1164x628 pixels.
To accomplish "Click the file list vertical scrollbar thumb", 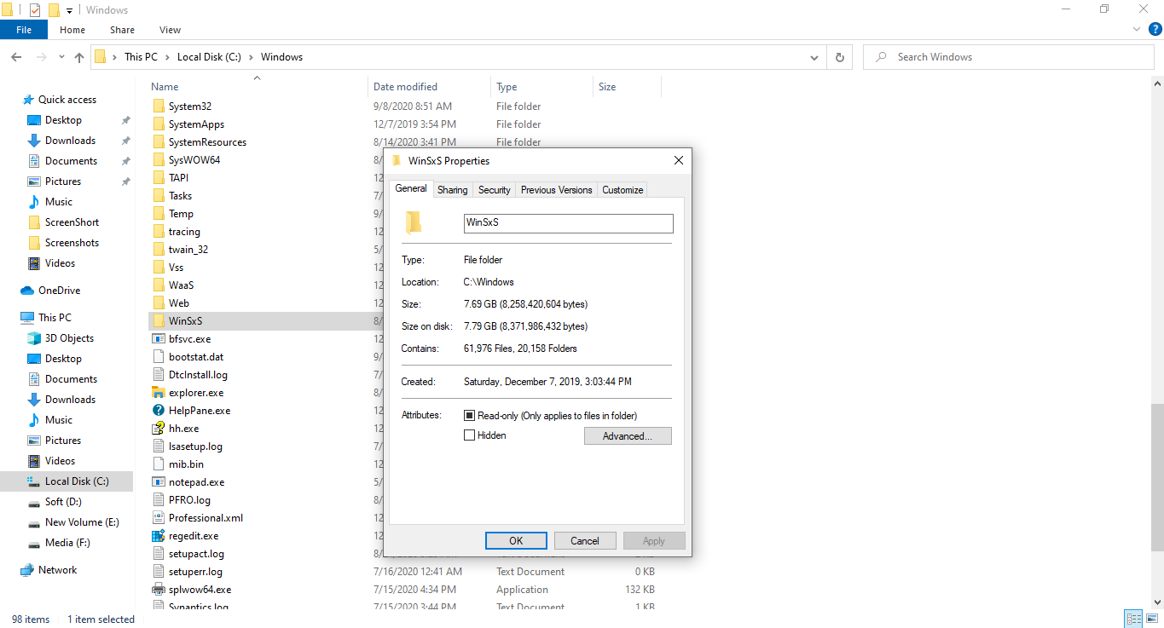I will pos(1157,477).
